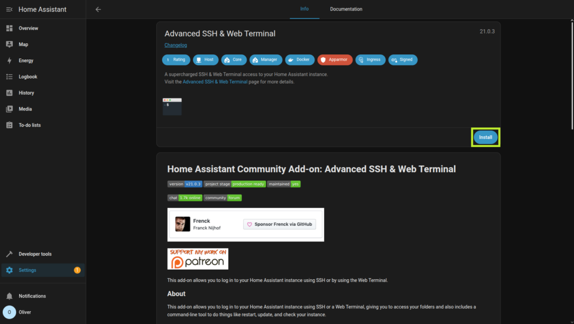Go back using the arrow icon

click(x=98, y=10)
